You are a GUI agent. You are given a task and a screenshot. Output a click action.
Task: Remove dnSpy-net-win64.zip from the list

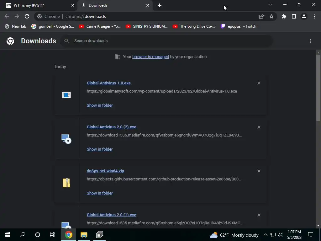coord(259,171)
